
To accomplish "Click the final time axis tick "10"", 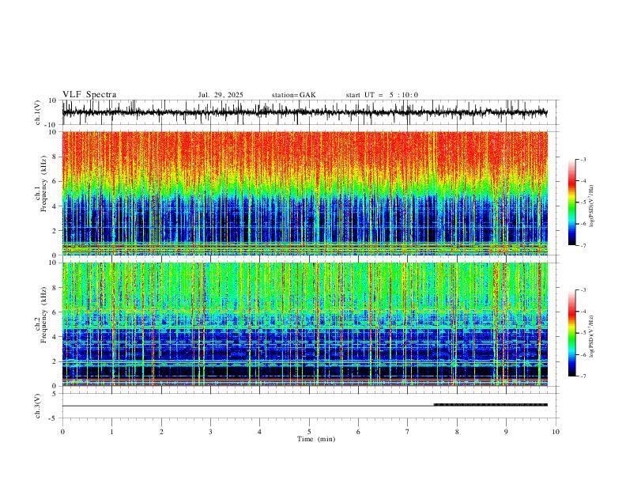I will (556, 432).
